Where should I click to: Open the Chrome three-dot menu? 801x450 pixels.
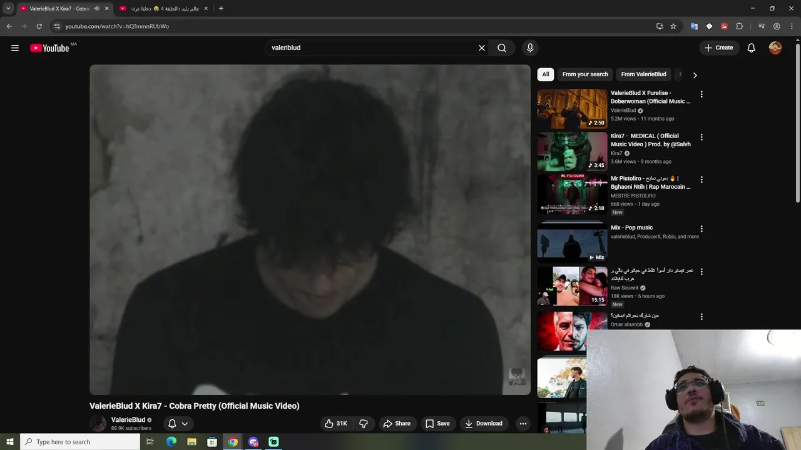click(792, 26)
